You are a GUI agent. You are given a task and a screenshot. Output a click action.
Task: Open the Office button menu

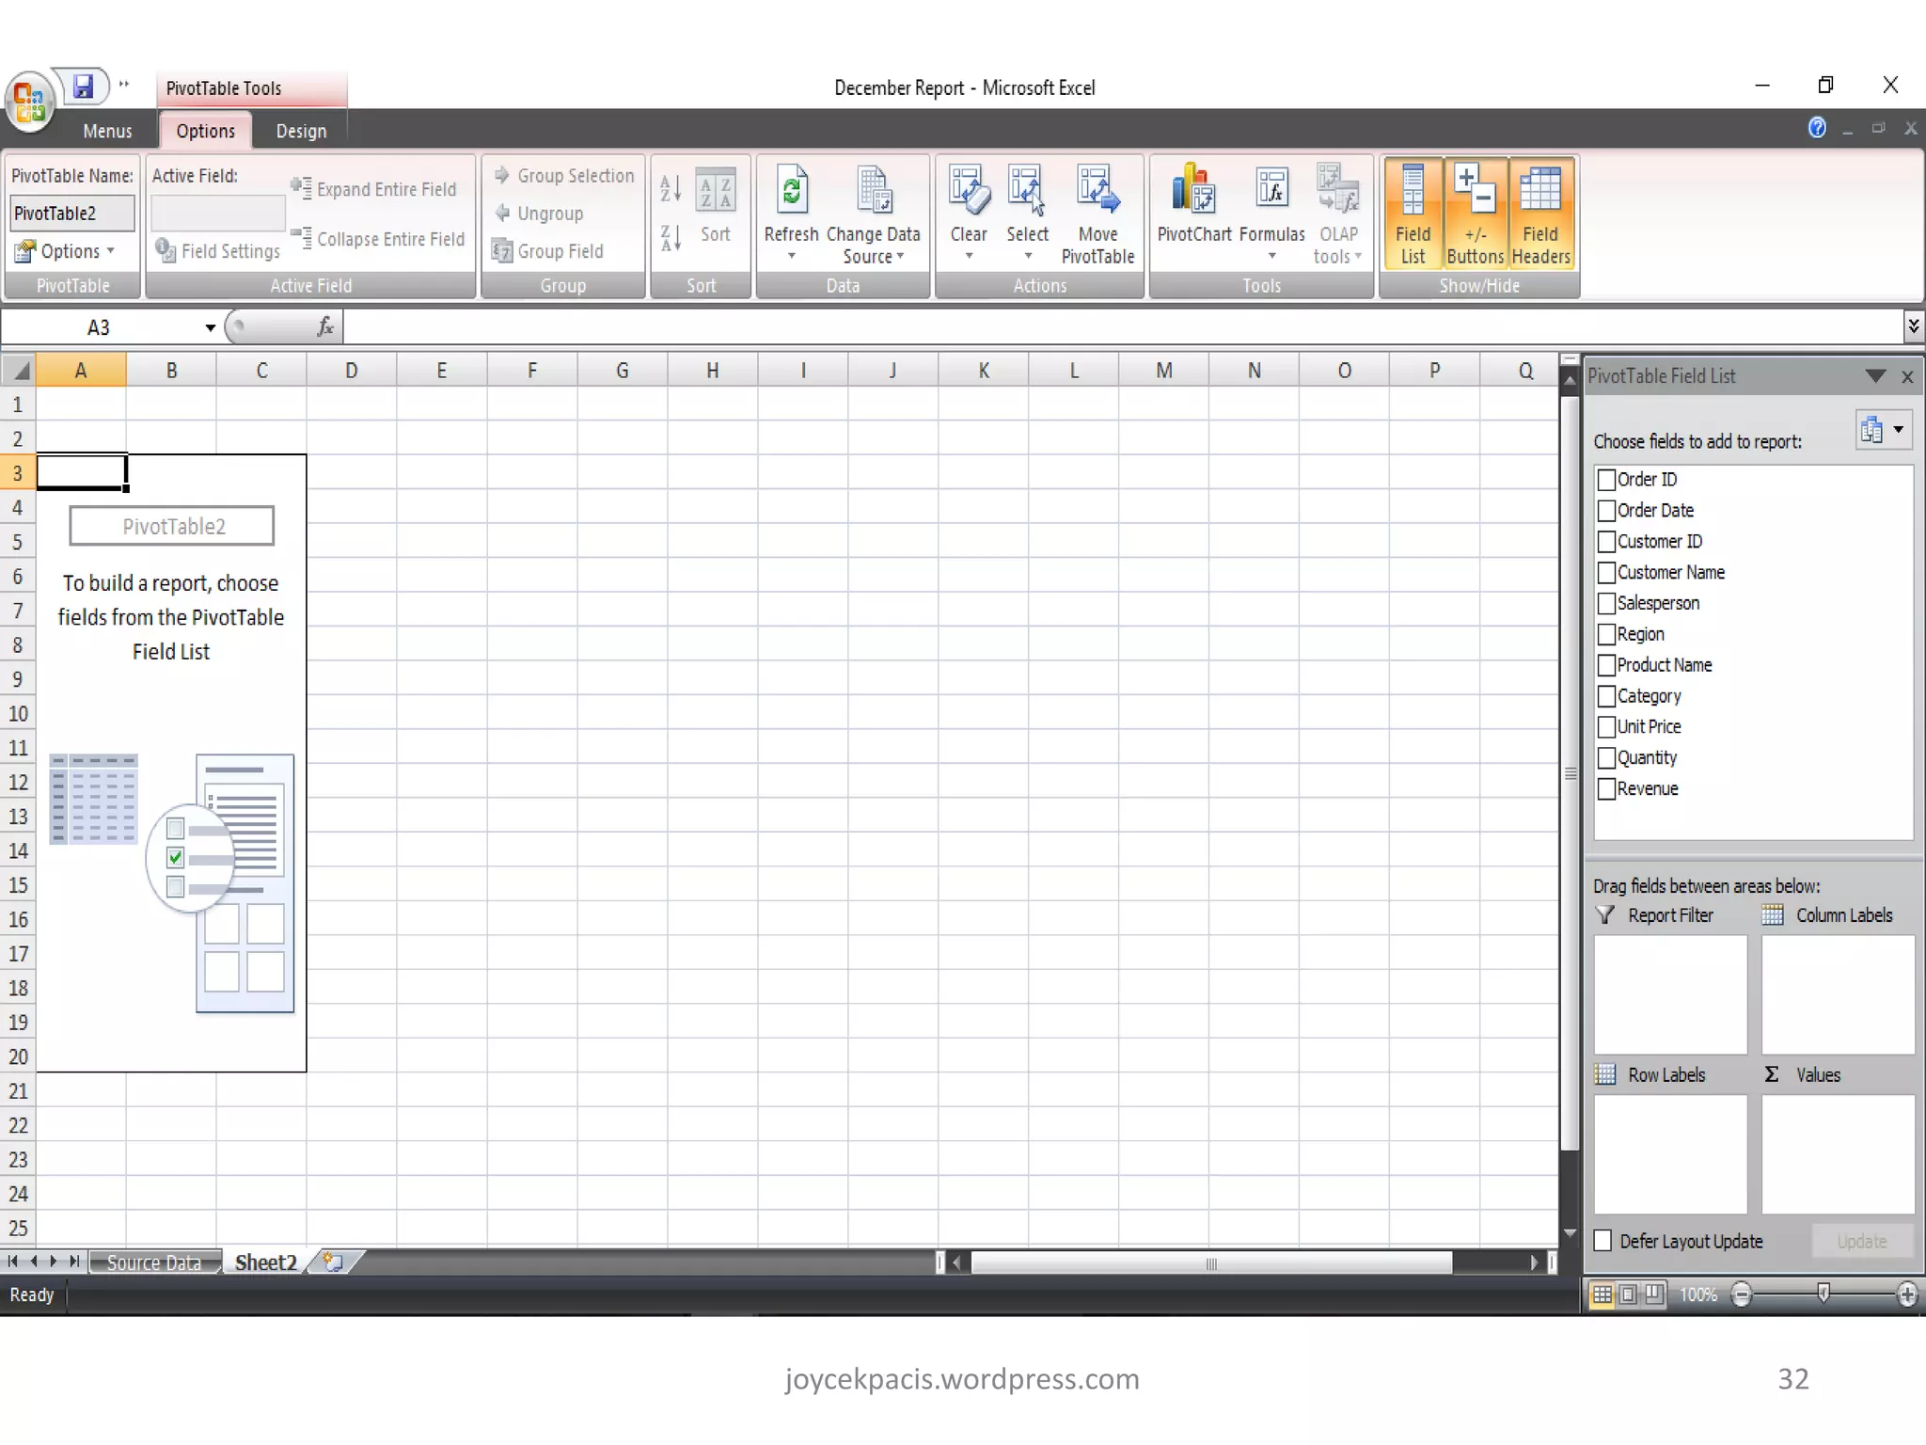pos(28,102)
